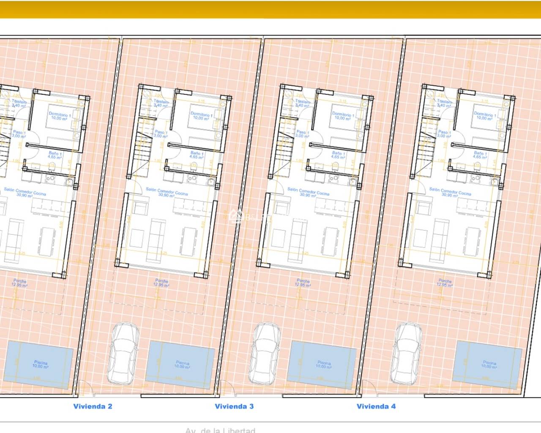Click the Vivienda 3 label

pos(234,406)
